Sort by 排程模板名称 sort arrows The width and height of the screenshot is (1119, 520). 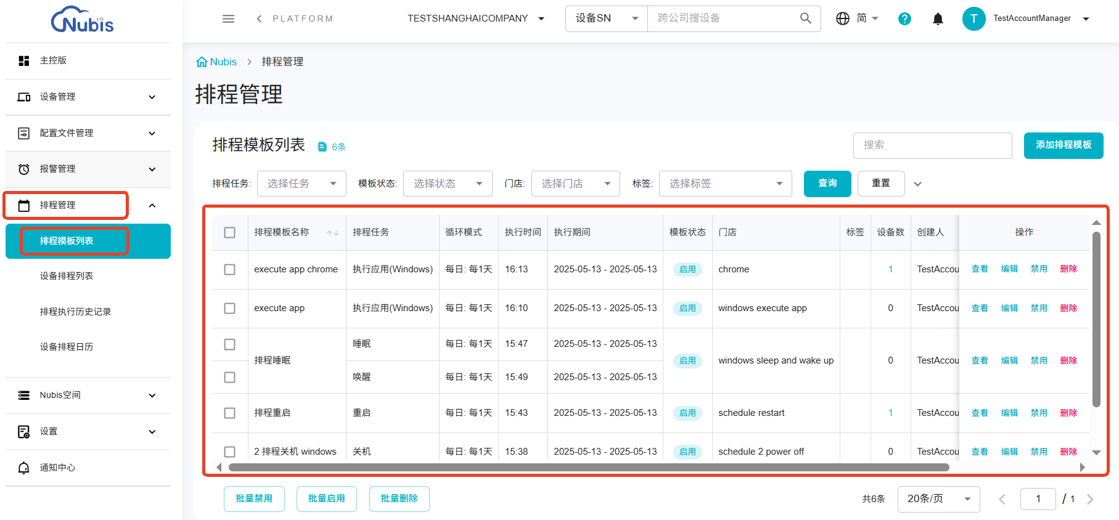[x=333, y=232]
